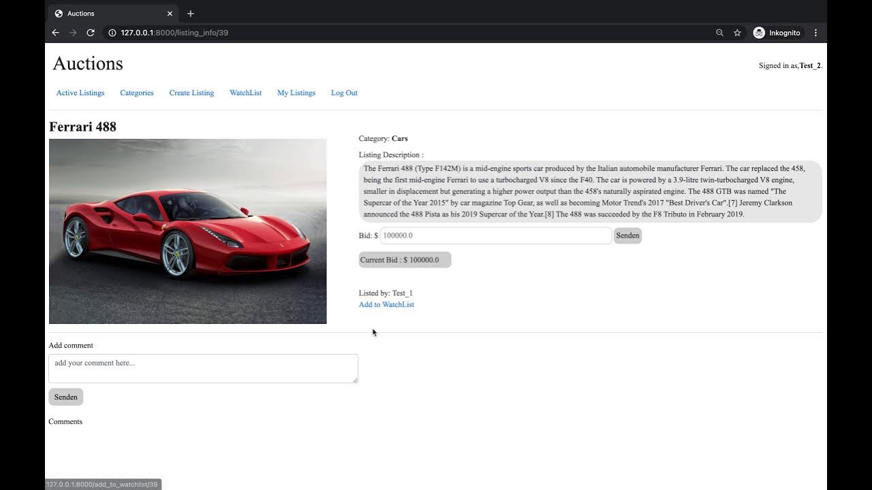This screenshot has width=872, height=490.
Task: Click the Log Out link
Action: coord(344,93)
